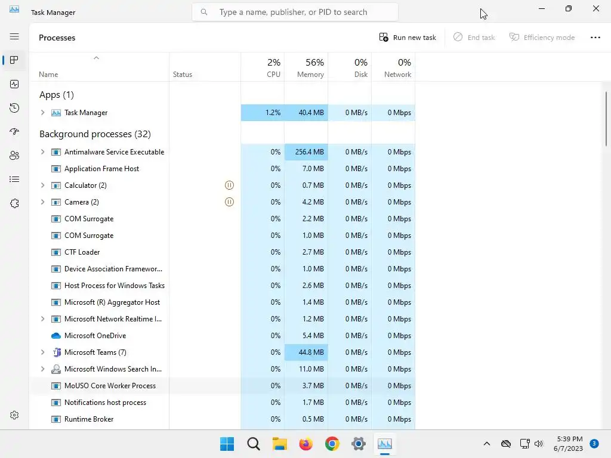This screenshot has width=611, height=458.
Task: Open File Explorer from taskbar
Action: tap(279, 444)
